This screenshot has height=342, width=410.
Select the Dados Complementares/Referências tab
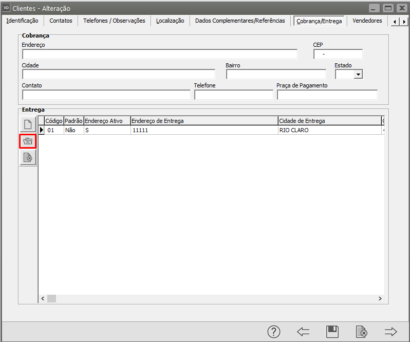coord(240,21)
